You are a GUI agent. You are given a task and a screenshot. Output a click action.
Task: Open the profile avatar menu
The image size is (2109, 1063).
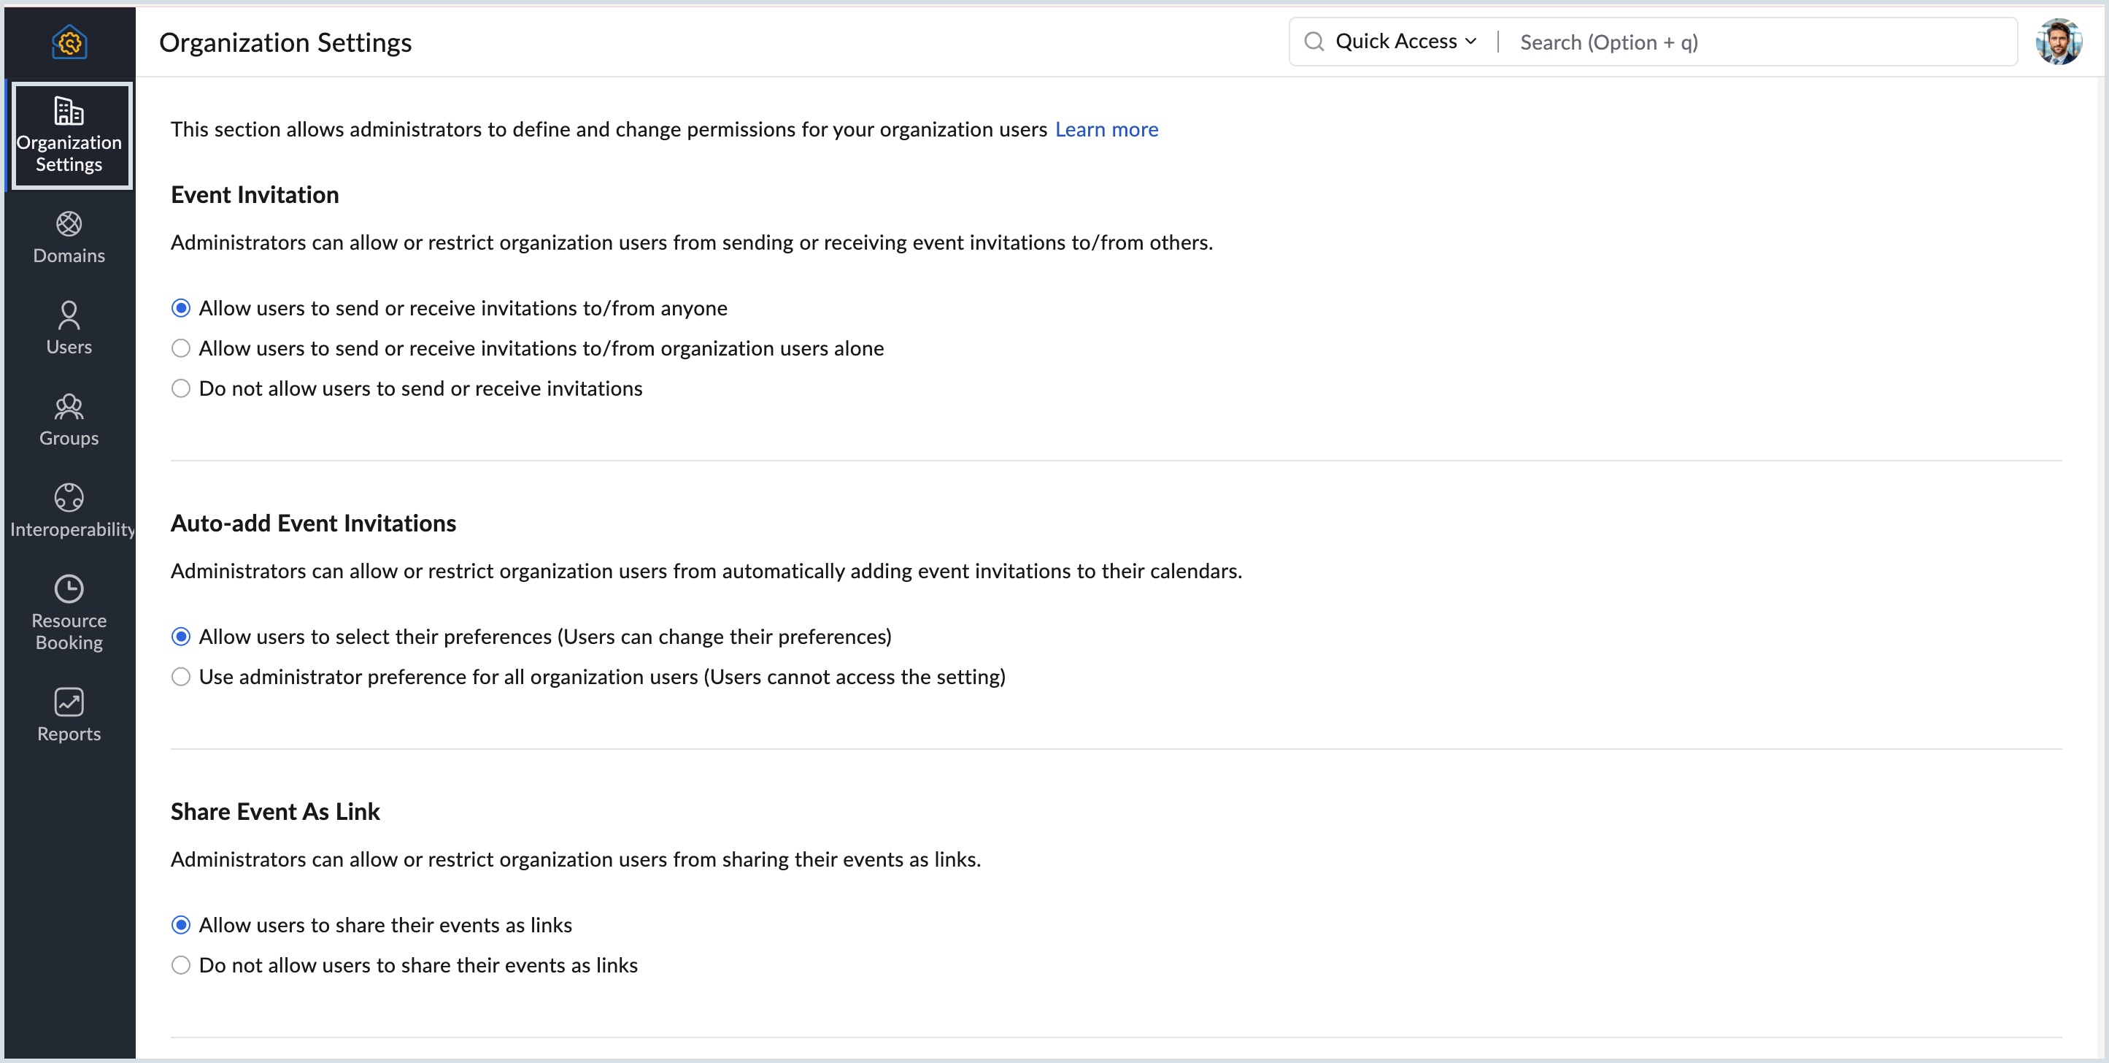tap(2060, 41)
